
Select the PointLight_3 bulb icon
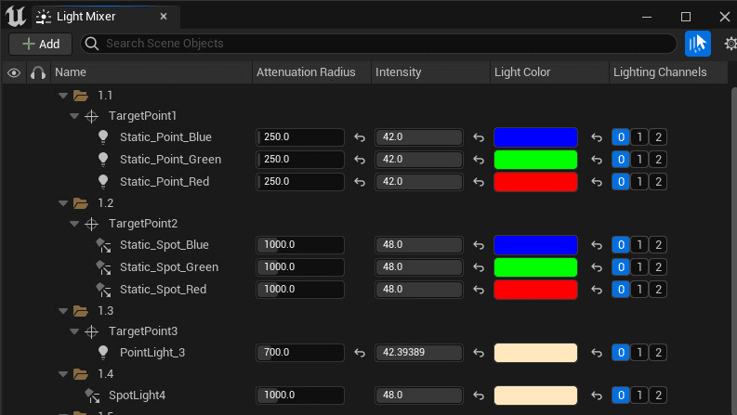click(x=103, y=352)
